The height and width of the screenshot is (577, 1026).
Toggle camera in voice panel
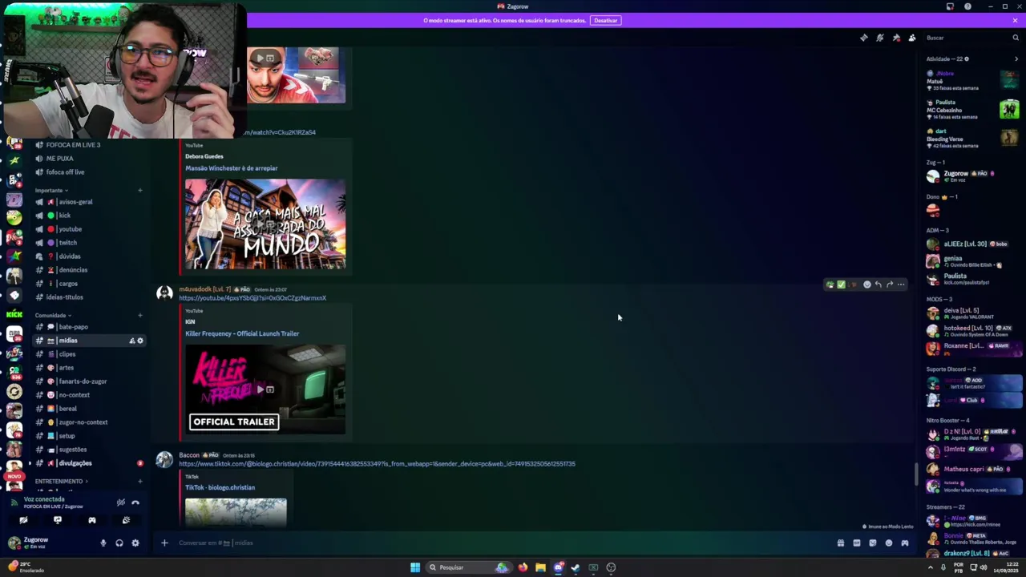coord(23,521)
